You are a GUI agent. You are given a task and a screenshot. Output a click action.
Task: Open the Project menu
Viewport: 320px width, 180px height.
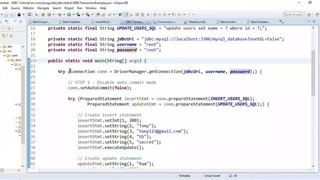69,8
